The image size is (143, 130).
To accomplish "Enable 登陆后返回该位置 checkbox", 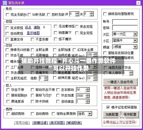I will tap(105, 53).
